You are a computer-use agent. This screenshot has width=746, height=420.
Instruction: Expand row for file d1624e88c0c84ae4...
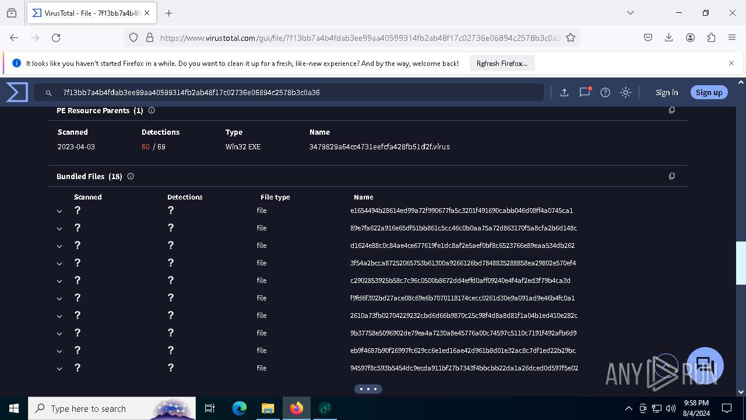pyautogui.click(x=59, y=246)
